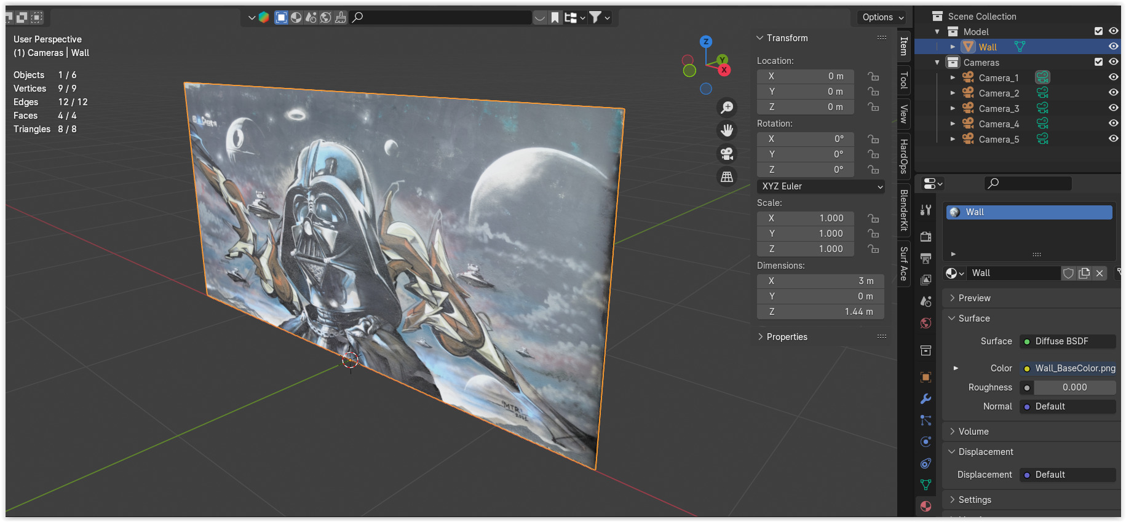
Task: Click the Diffuse BSDF surface shader button
Action: pos(1068,341)
